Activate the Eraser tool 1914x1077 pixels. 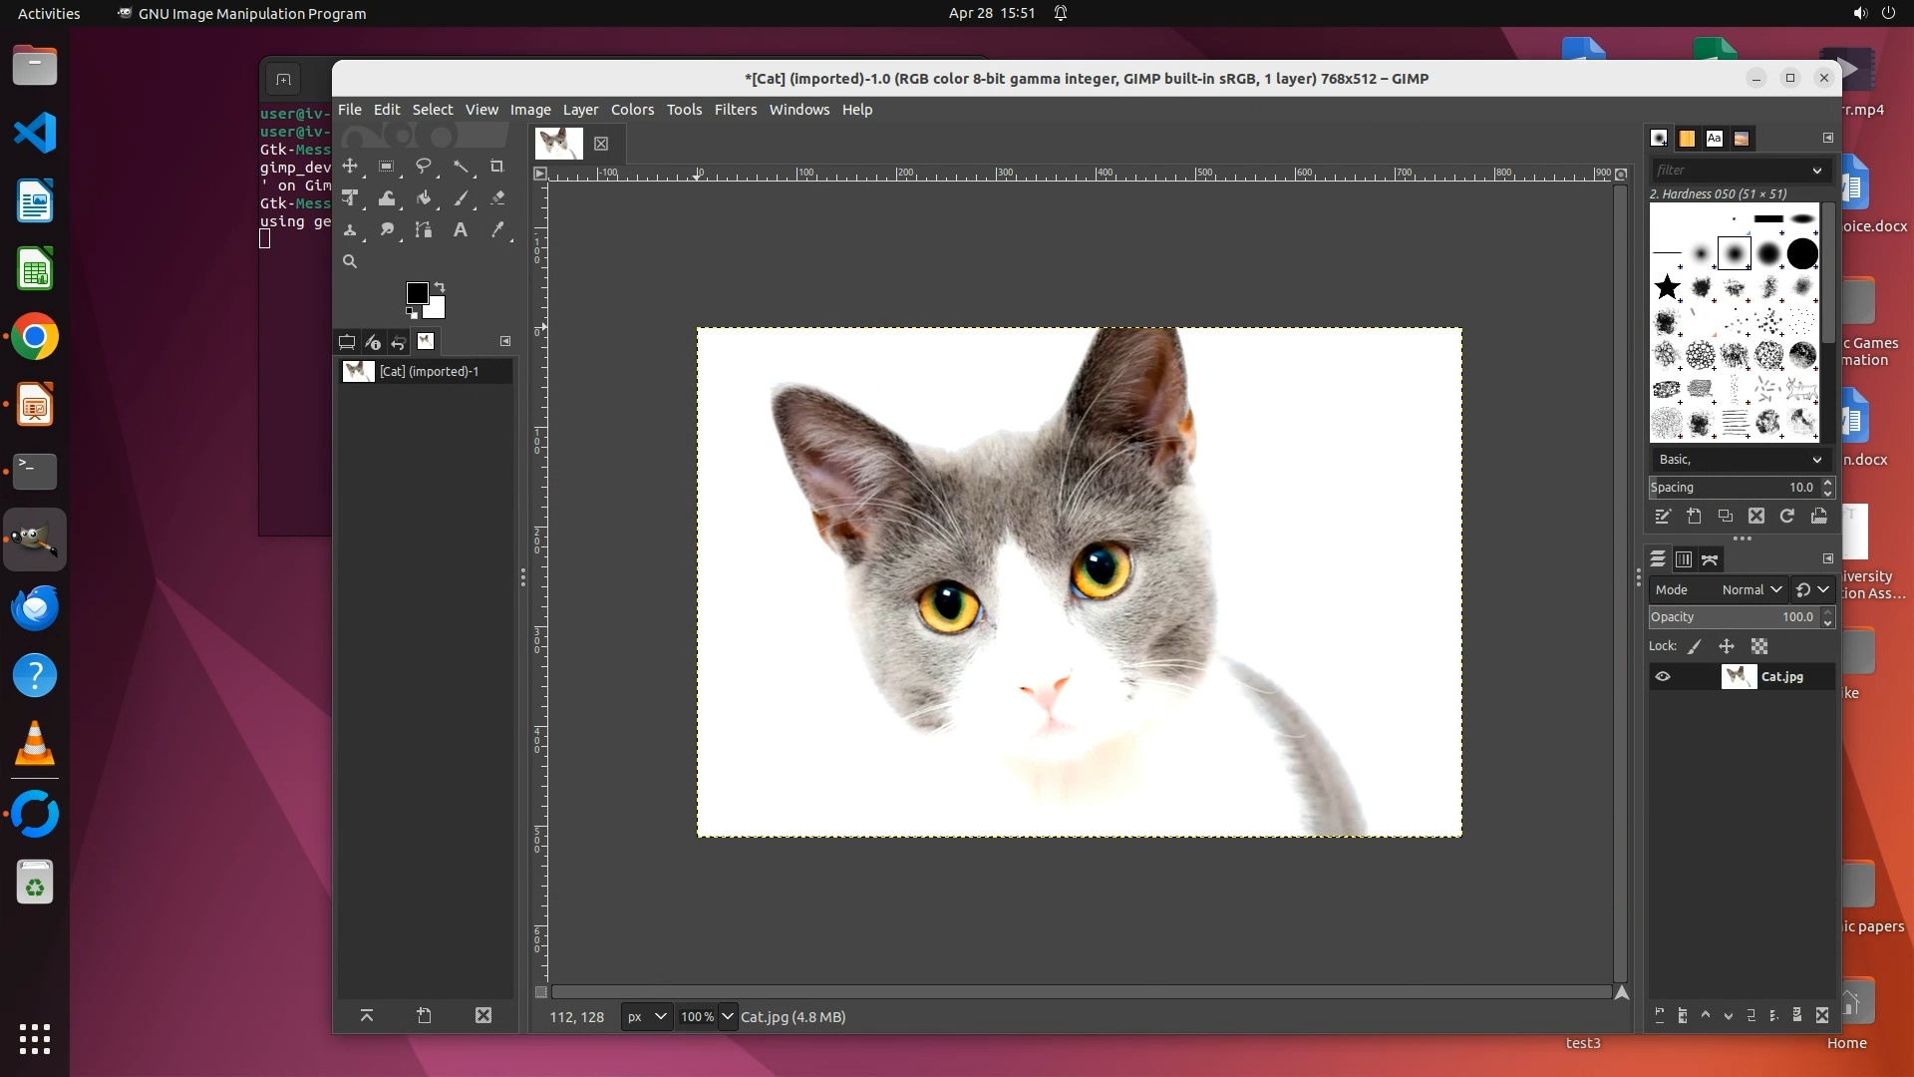497,198
